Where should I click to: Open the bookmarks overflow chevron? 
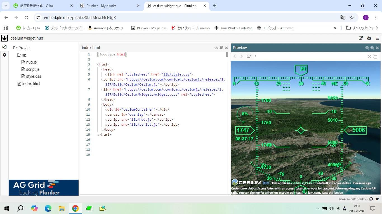click(x=335, y=28)
